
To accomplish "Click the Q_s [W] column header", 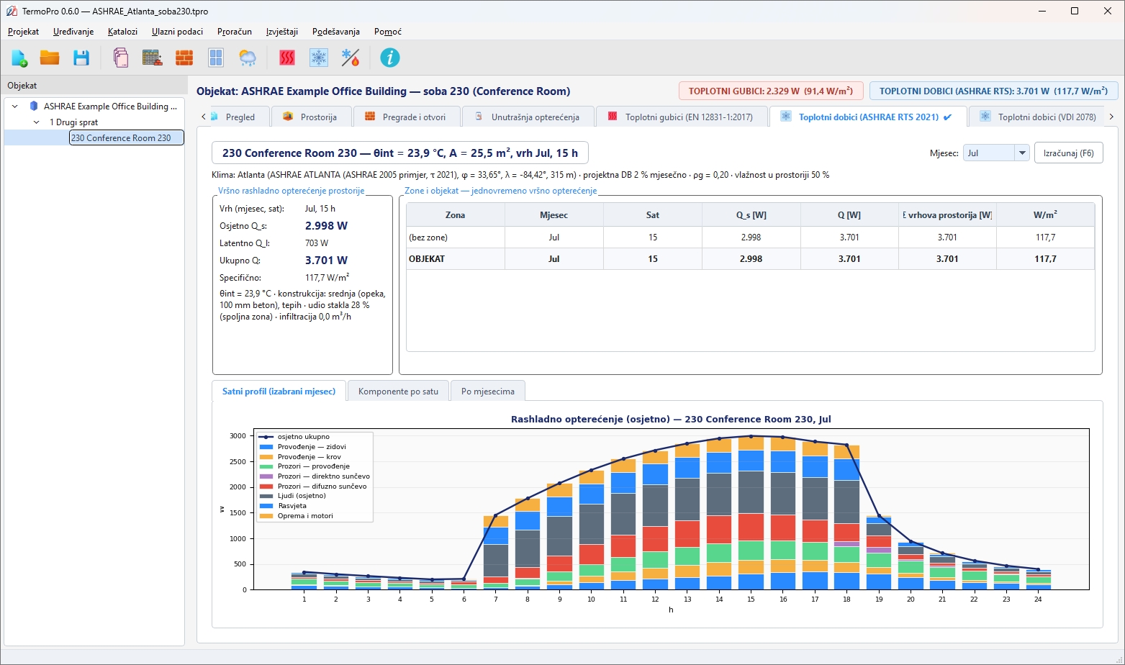I will [x=751, y=215].
